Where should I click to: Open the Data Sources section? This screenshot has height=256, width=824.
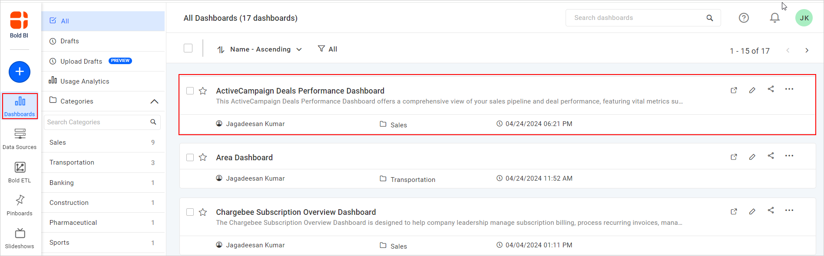click(20, 139)
